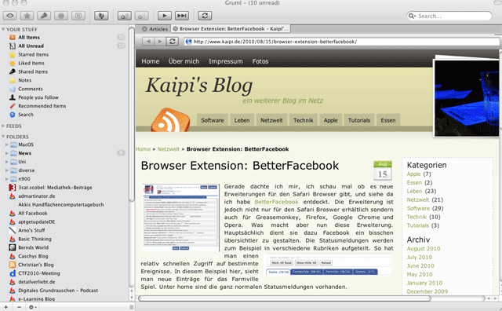This screenshot has height=311, width=502.
Task: Click the star toolbar button
Action: (x=27, y=16)
